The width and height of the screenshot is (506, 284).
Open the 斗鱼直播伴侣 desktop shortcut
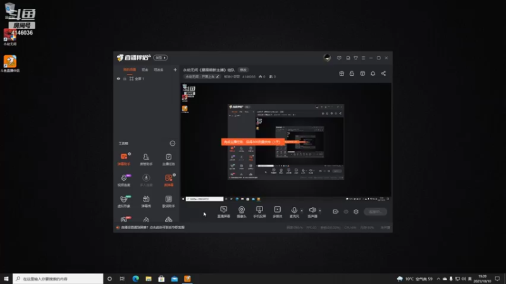pyautogui.click(x=10, y=64)
